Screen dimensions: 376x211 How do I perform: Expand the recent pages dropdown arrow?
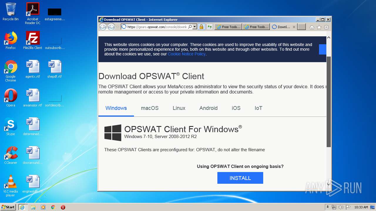click(x=117, y=27)
